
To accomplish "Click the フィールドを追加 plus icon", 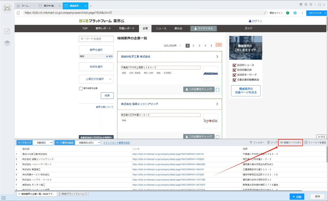I will point(306,143).
